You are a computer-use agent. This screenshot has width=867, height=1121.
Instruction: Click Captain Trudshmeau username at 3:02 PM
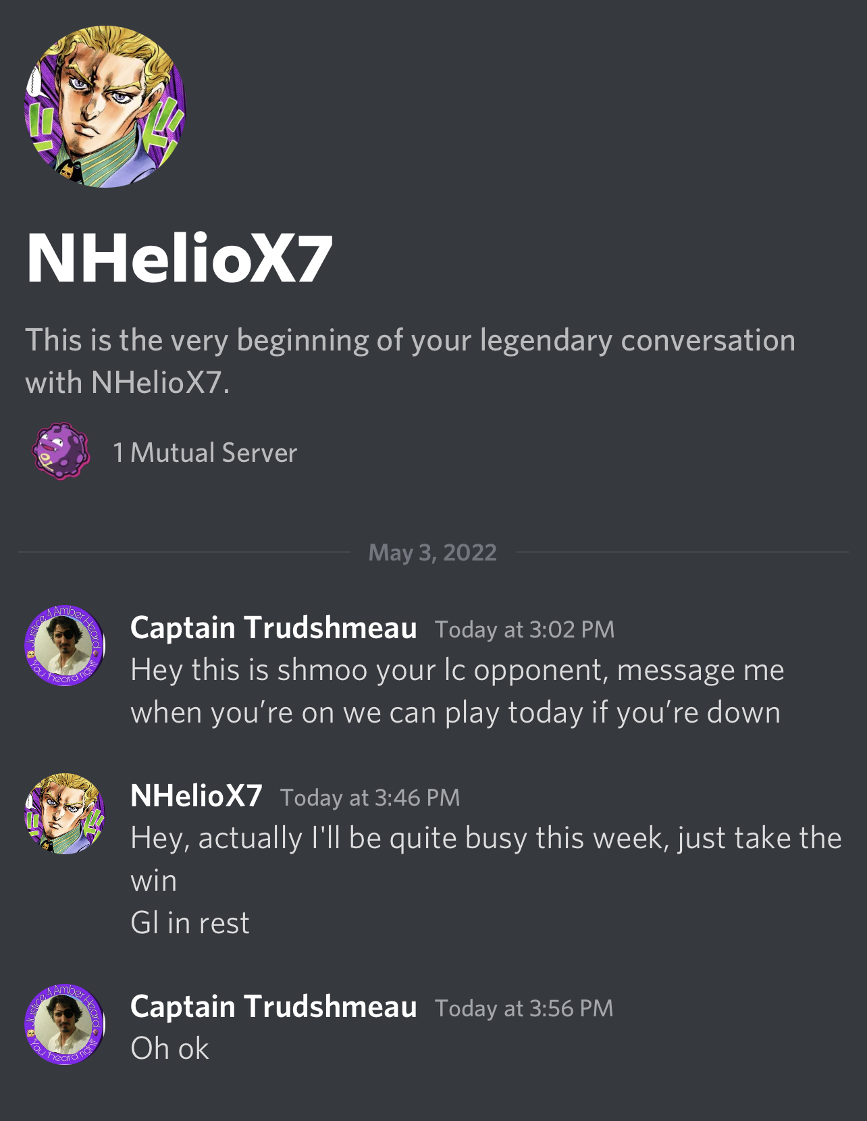[x=273, y=628]
